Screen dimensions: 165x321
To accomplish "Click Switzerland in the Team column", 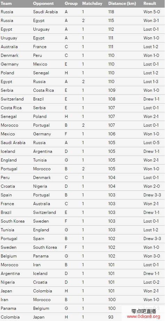I will point(12,99).
